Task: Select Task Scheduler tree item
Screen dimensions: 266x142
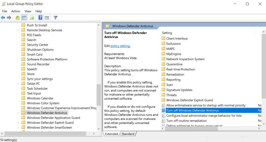Action: tap(37, 89)
